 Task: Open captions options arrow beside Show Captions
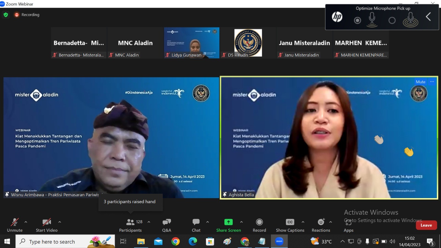pos(303,222)
